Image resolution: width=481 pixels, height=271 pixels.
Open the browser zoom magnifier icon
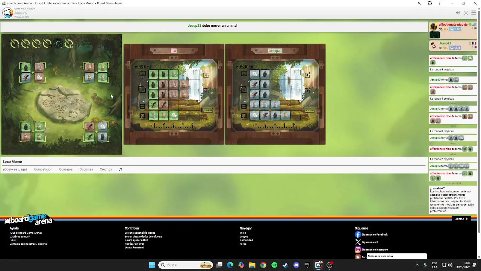[x=419, y=3]
